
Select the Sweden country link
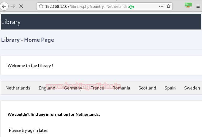(192, 88)
